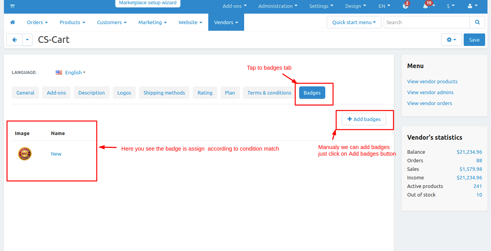Viewport: 491px width, 251px height.
Task: Expand the arrow beside the back button
Action: click(27, 40)
